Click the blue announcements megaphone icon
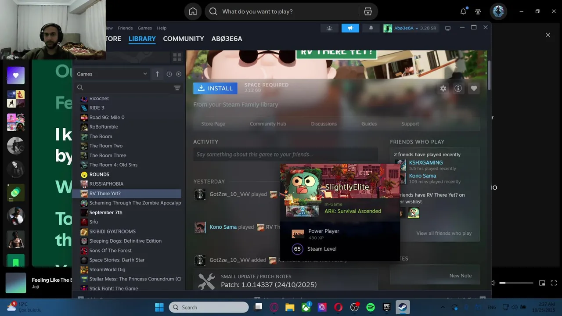Screen dimensions: 562x316 (350, 28)
